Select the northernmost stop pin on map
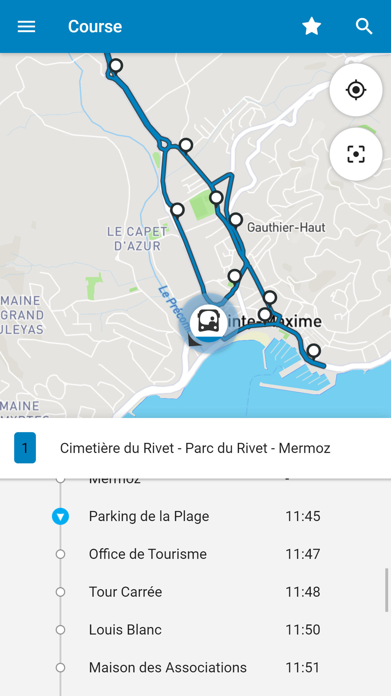Image resolution: width=391 pixels, height=696 pixels. 116,66
